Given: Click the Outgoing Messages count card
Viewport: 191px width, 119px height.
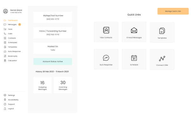Looking at the screenshot, I should tap(43, 85).
